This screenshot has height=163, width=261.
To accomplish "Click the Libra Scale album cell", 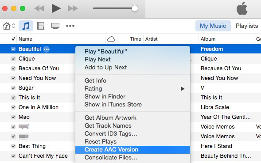I will pos(215,107).
